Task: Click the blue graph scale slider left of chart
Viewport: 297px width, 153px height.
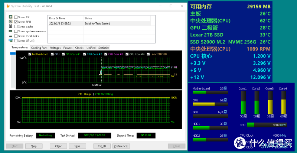Action: tap(13, 55)
